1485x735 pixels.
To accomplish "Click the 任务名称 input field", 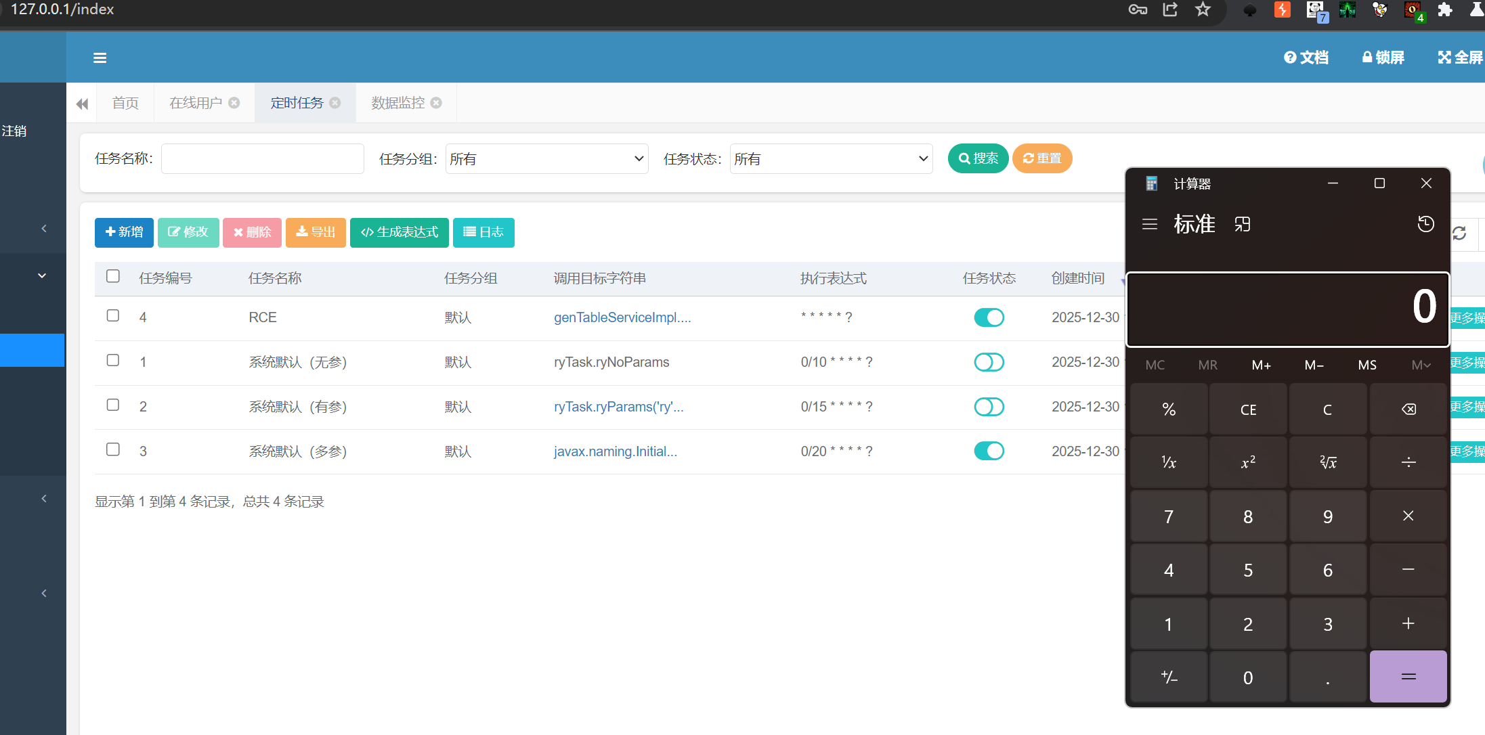I will pyautogui.click(x=263, y=159).
